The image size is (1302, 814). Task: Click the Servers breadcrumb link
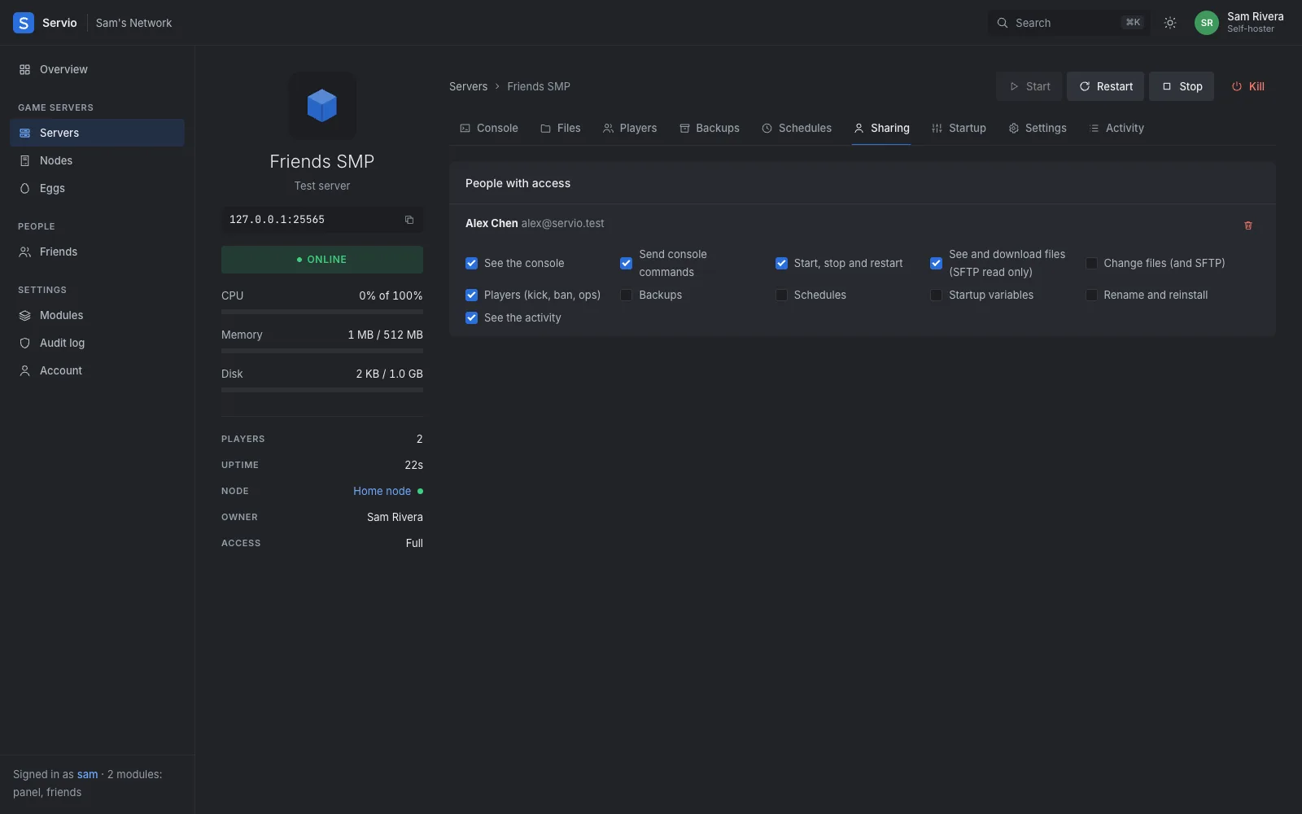pos(468,86)
